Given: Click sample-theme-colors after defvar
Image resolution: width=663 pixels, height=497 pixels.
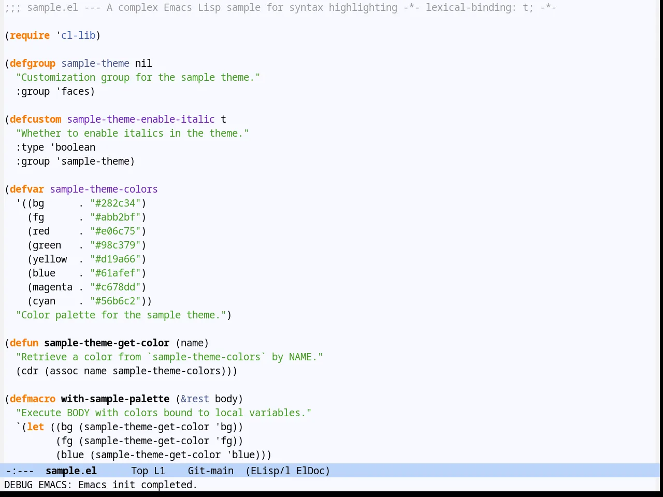Looking at the screenshot, I should click(x=104, y=189).
